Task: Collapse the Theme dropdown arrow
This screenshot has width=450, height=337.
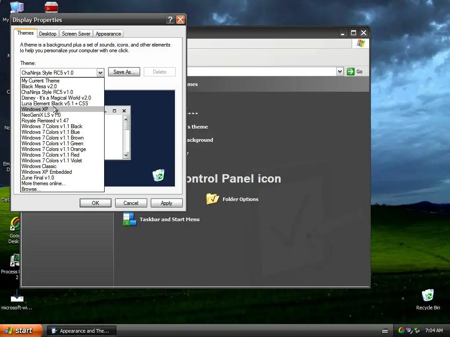Action: tap(100, 72)
